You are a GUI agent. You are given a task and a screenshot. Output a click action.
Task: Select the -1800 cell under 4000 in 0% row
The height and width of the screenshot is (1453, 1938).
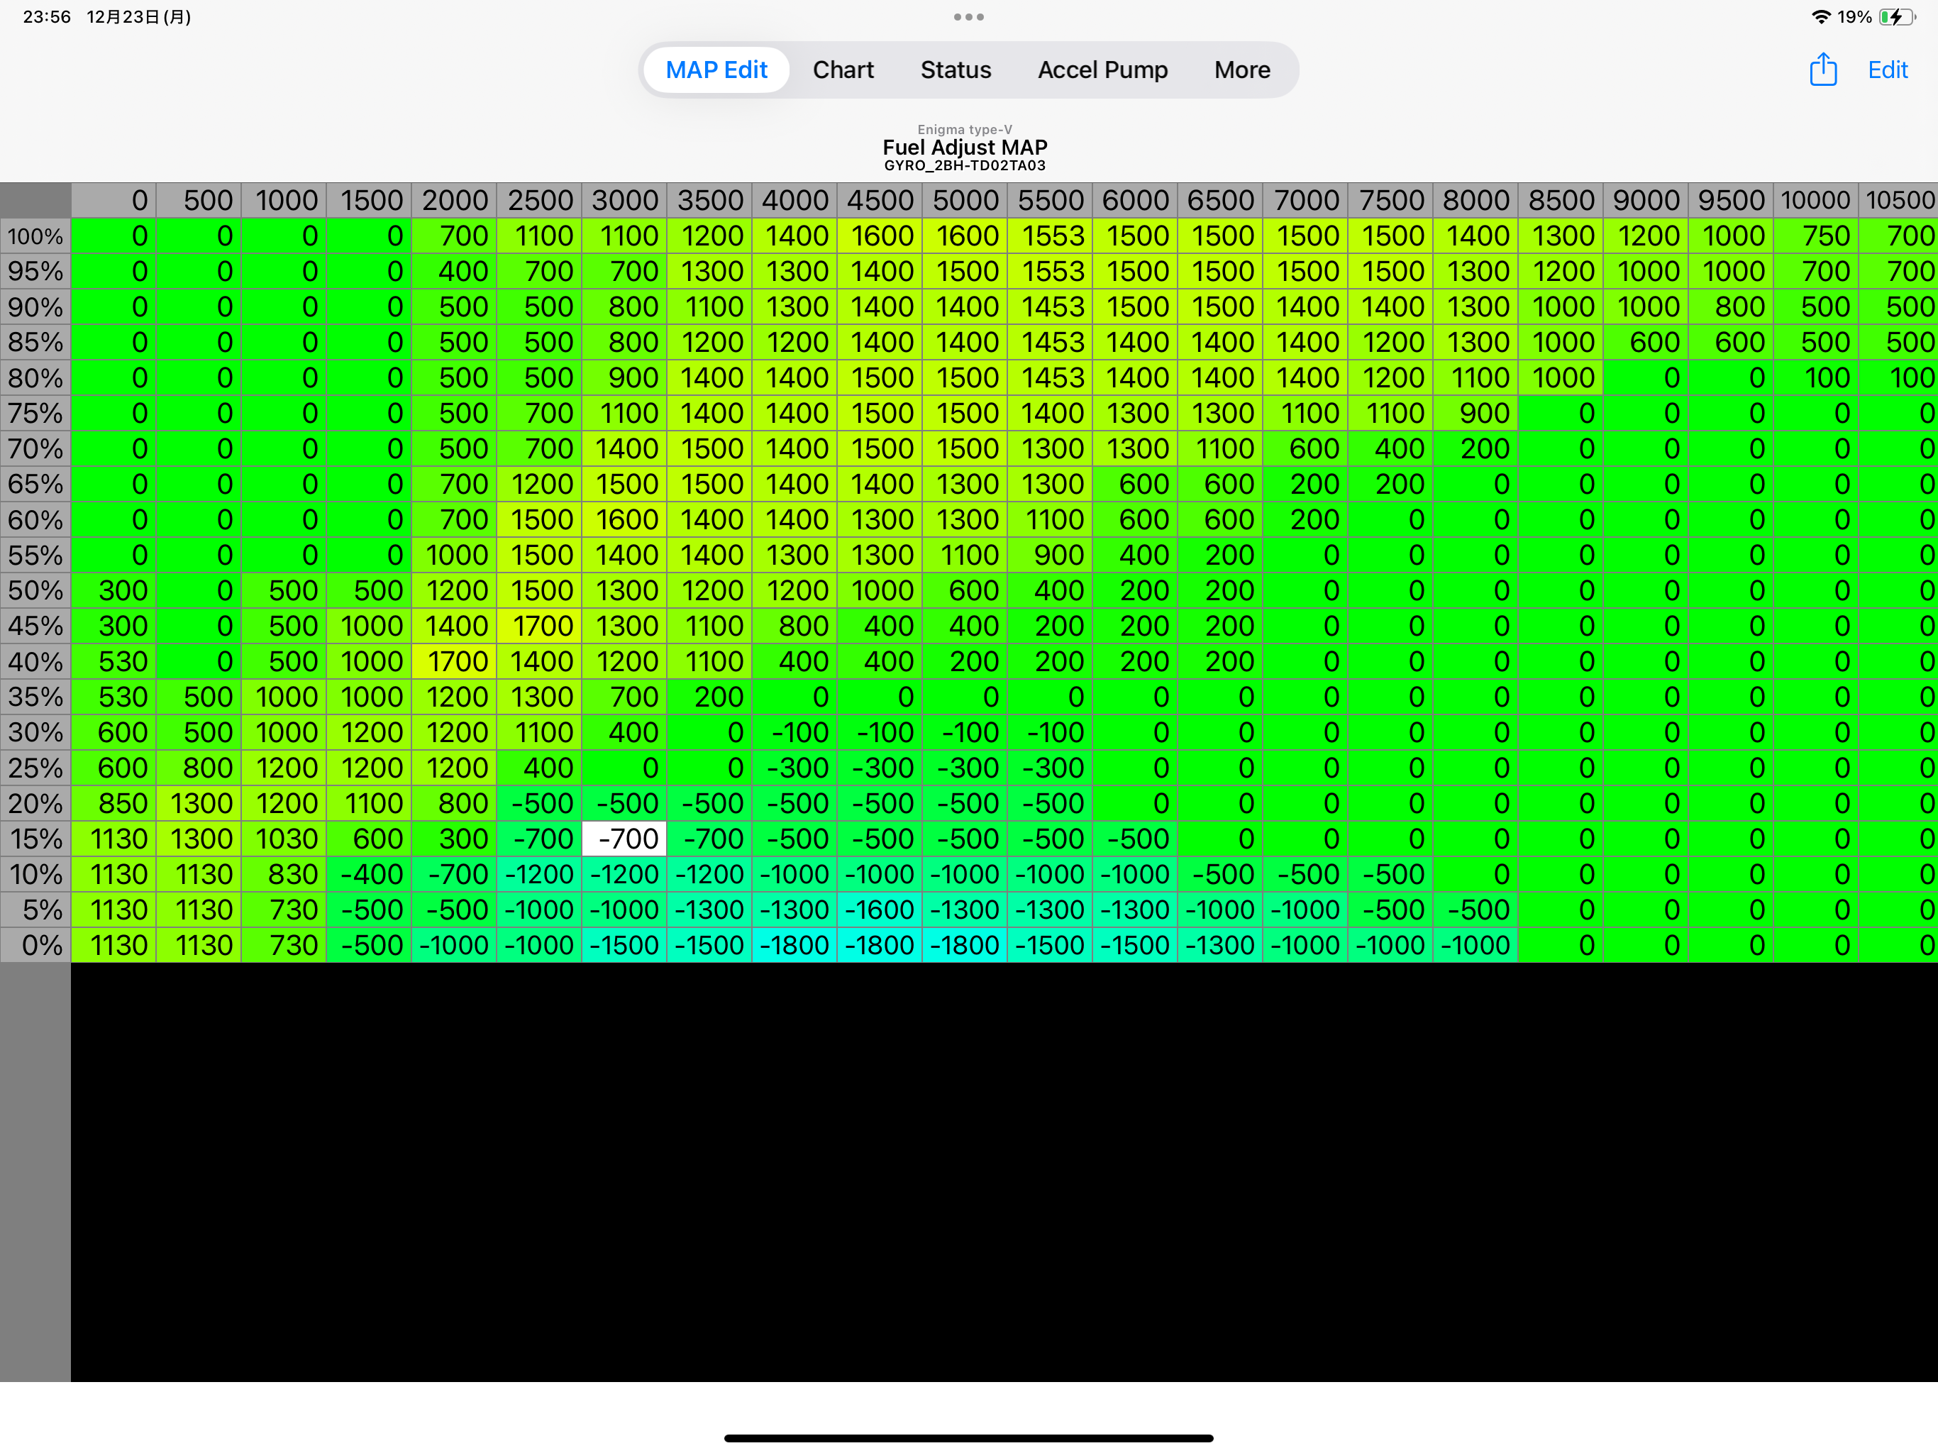[x=794, y=946]
